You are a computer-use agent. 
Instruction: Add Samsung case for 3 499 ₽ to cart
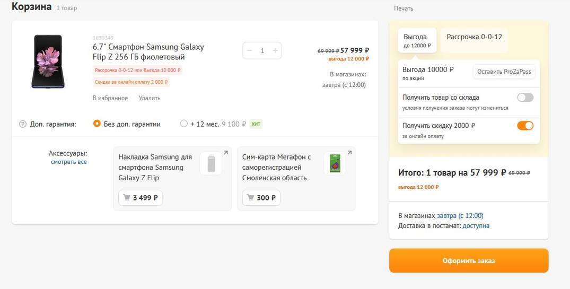[x=141, y=198]
